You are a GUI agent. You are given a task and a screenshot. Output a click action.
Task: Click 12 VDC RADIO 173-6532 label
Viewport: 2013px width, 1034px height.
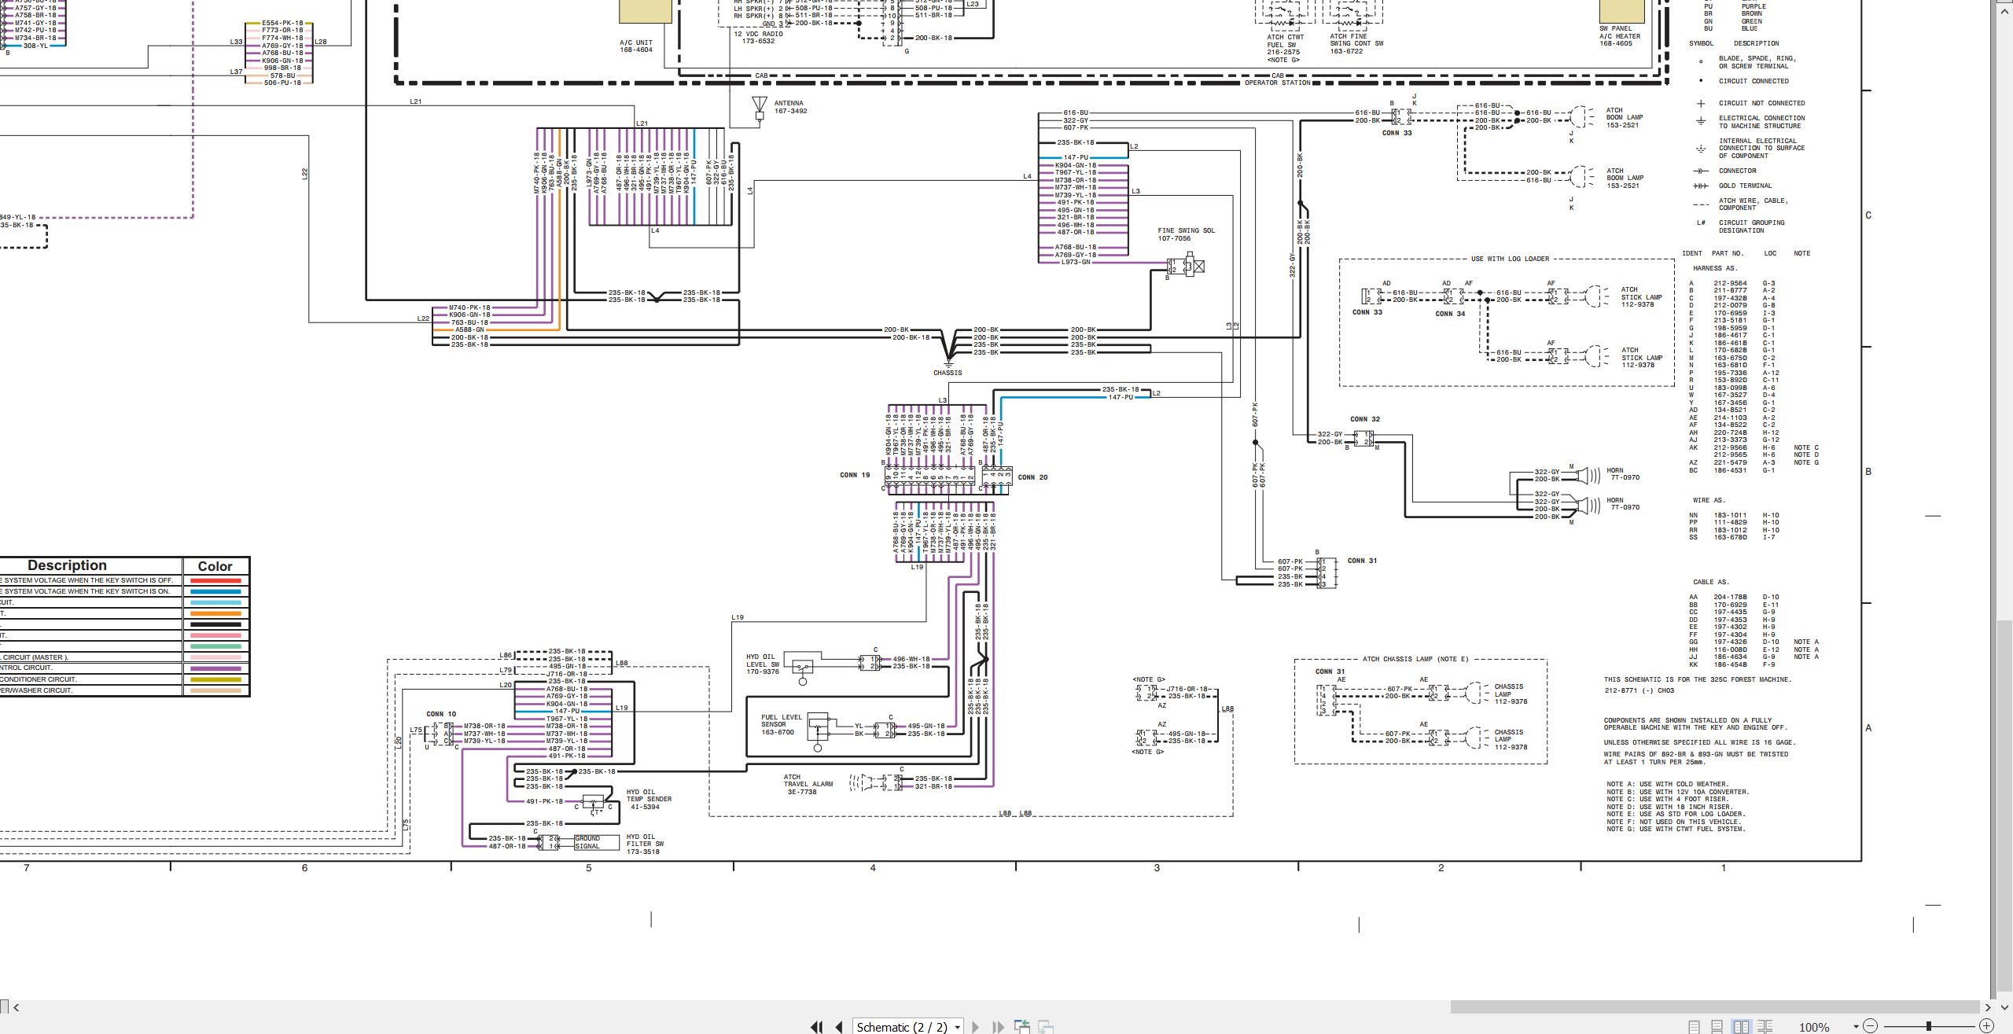pos(757,38)
